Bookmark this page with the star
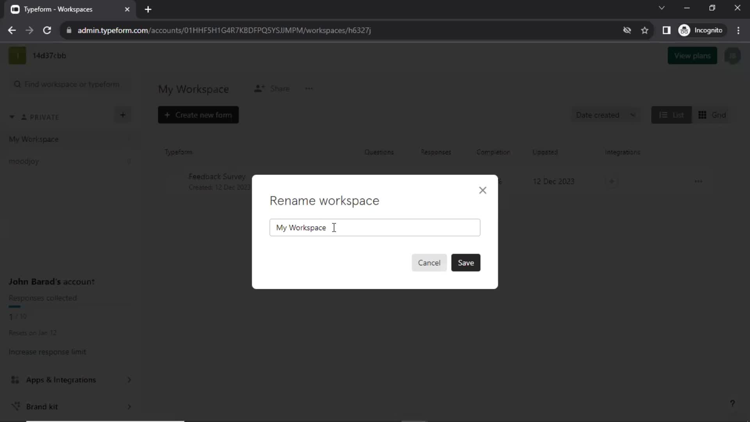The image size is (750, 422). [x=645, y=30]
